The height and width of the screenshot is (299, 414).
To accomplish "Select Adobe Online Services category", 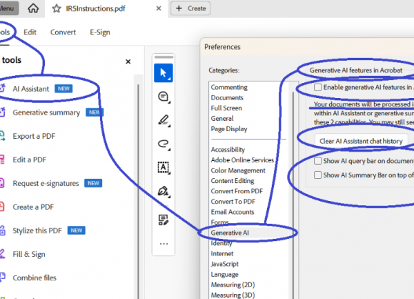I will (x=242, y=160).
